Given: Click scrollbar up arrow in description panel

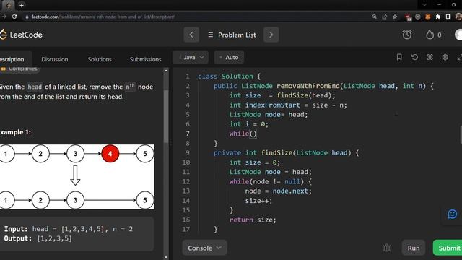Looking at the screenshot, I should pyautogui.click(x=166, y=71).
